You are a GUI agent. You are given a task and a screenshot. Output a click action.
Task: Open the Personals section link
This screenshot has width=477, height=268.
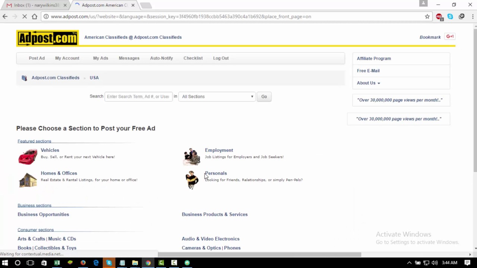tap(216, 173)
